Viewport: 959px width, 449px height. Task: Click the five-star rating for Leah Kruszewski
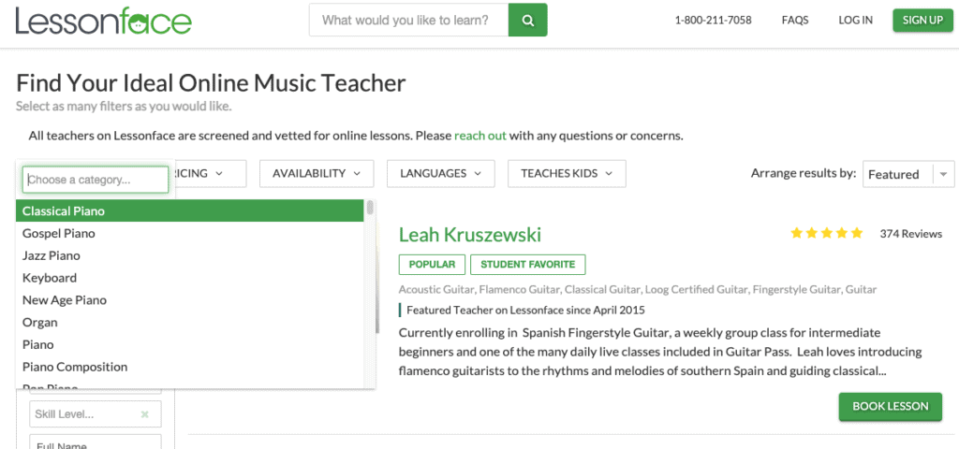click(x=826, y=233)
